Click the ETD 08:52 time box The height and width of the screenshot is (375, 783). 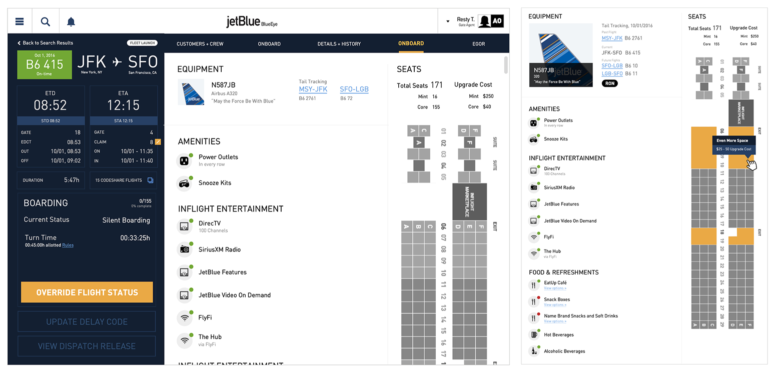[x=50, y=105]
